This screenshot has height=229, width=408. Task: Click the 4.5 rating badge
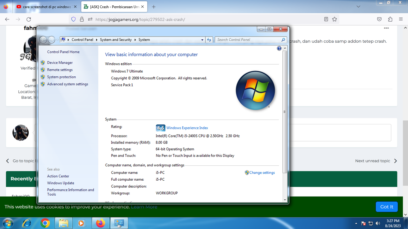coord(160,128)
